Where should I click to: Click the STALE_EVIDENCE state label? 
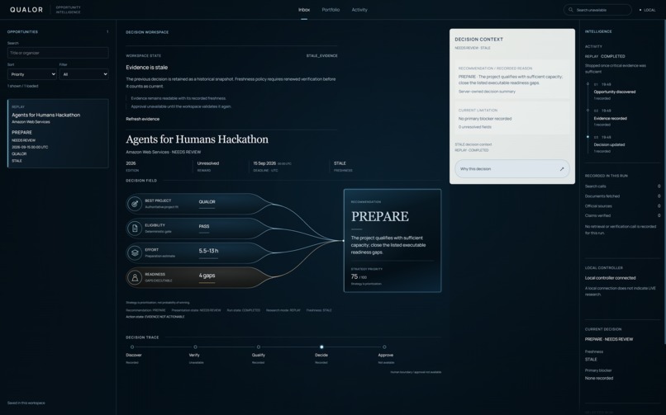click(x=321, y=55)
